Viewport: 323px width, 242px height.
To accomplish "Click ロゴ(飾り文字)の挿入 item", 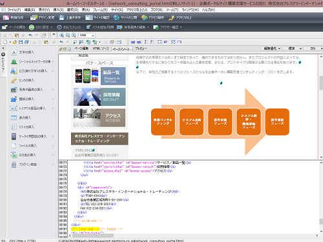I will pos(28,71).
